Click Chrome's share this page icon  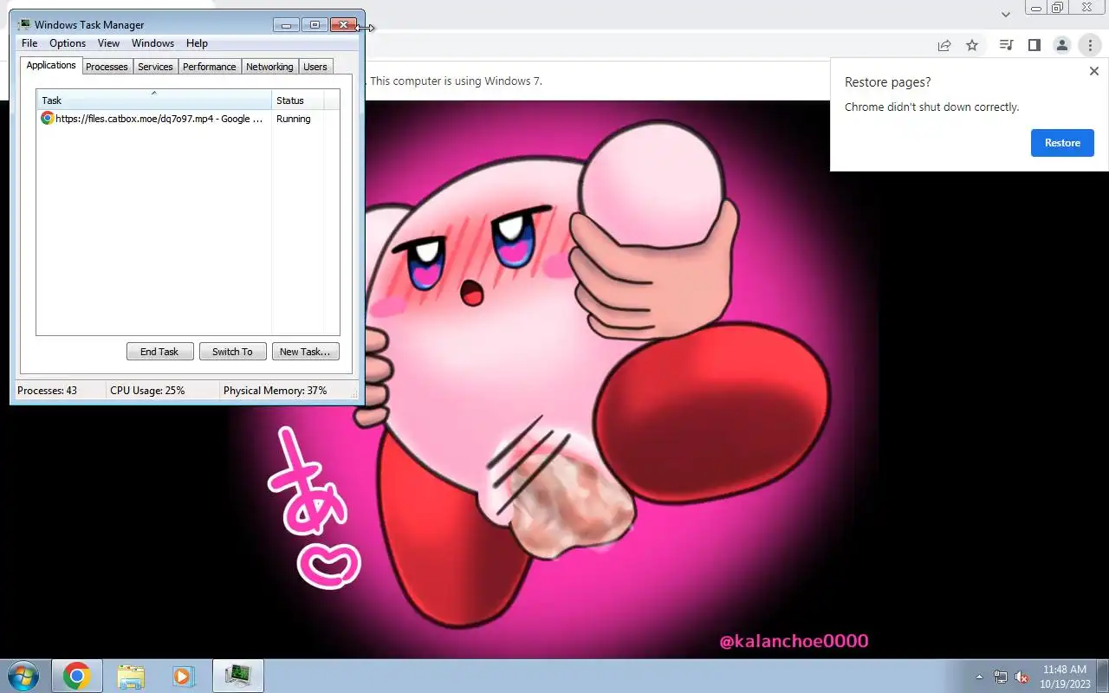944,45
